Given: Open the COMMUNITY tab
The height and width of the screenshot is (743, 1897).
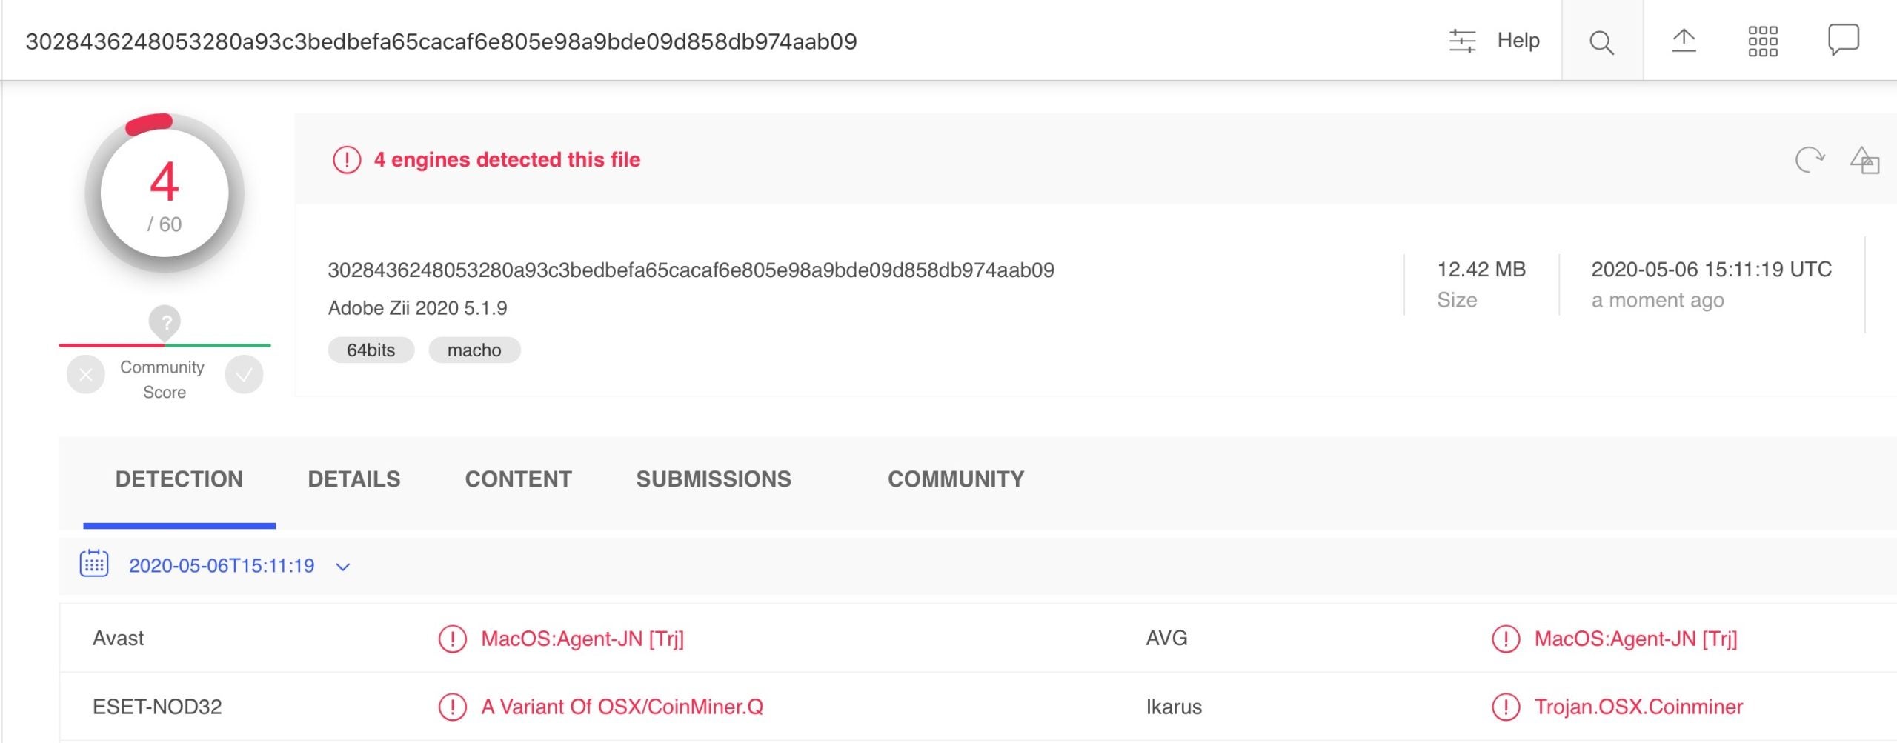Looking at the screenshot, I should pos(955,479).
